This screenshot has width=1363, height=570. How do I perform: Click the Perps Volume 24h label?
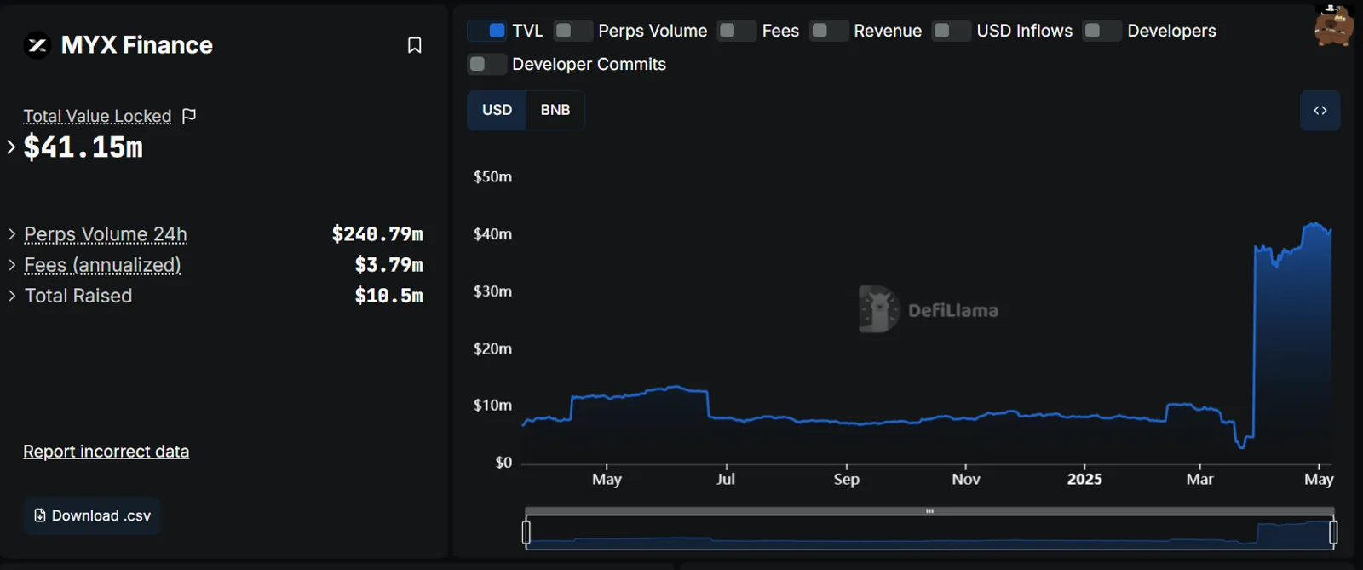pyautogui.click(x=106, y=233)
